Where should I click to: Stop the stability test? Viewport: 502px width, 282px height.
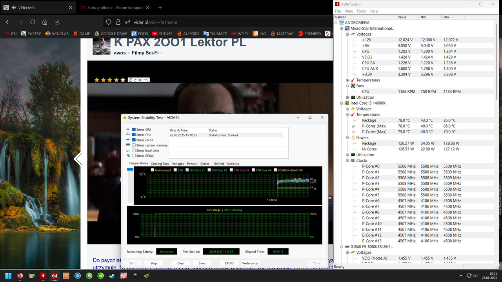[x=154, y=263]
